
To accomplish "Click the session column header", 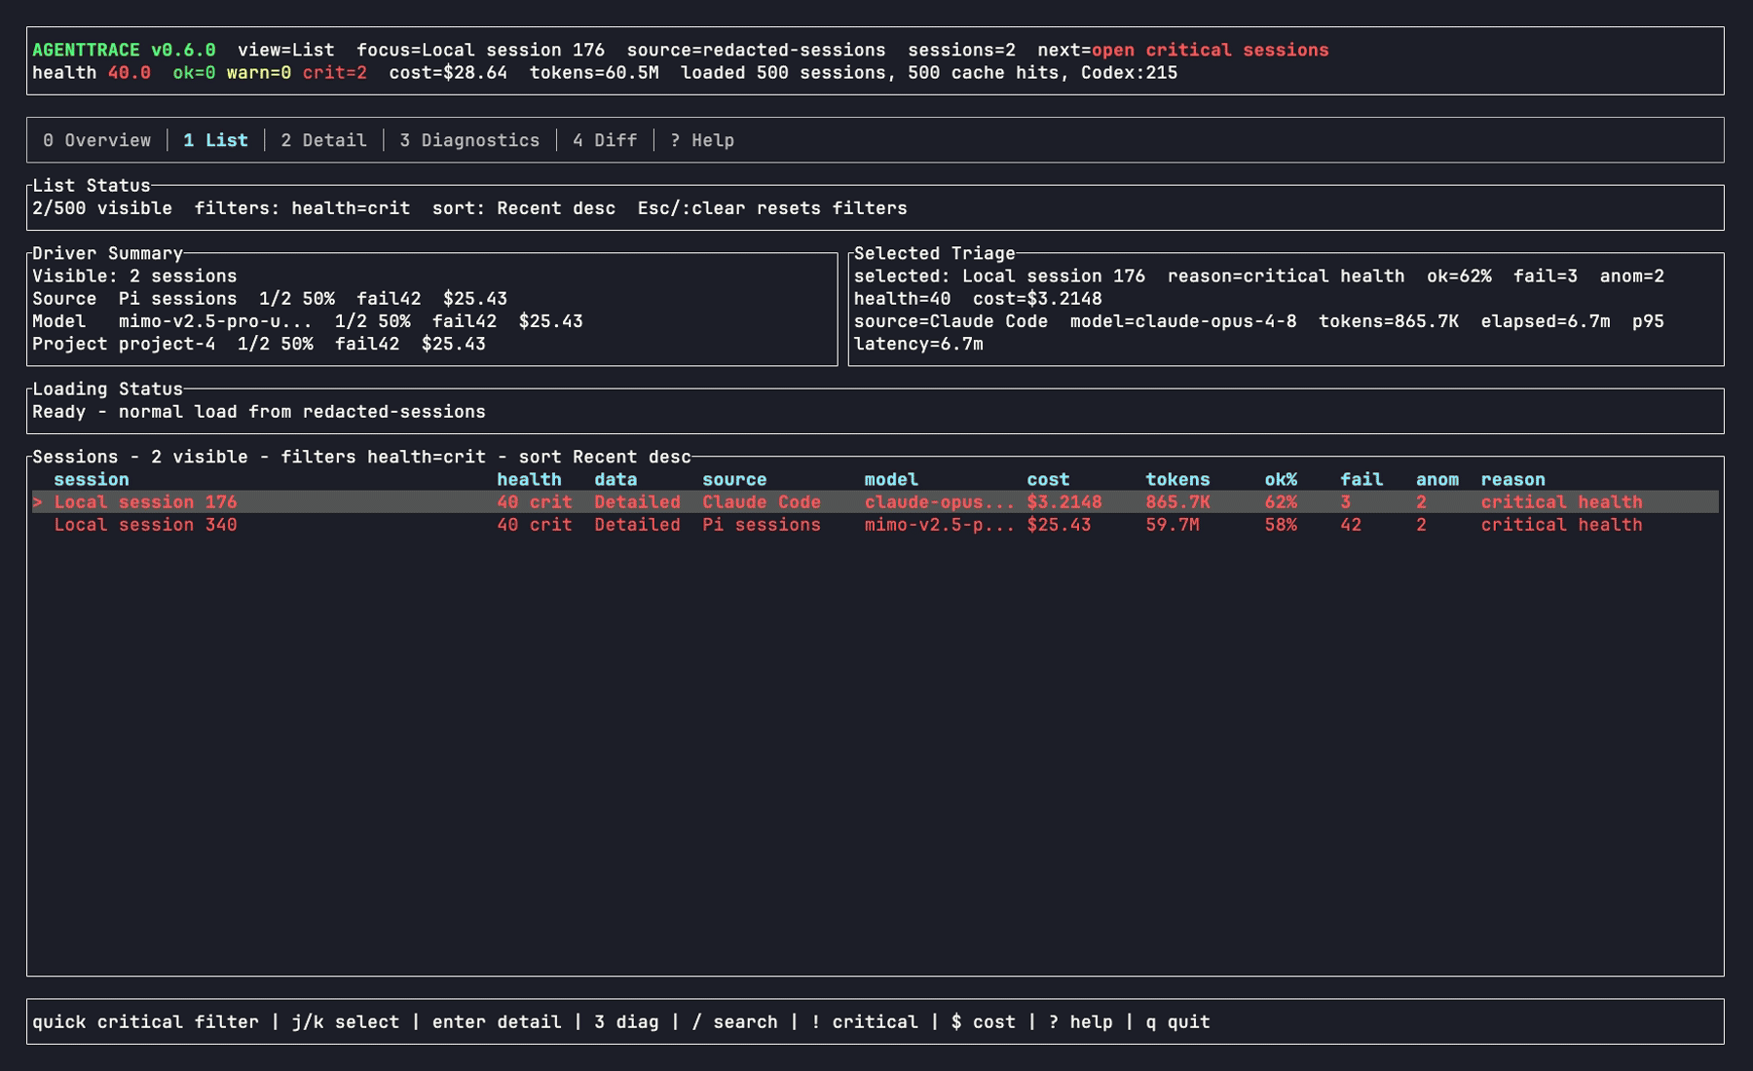I will (x=92, y=480).
